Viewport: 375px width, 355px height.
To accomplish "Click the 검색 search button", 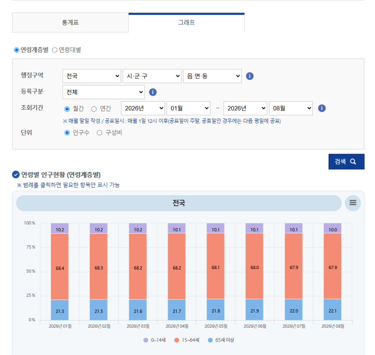I will (x=346, y=161).
